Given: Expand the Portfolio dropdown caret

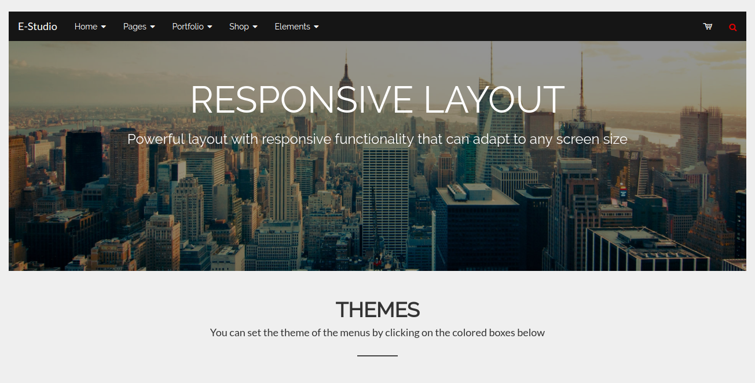Looking at the screenshot, I should pos(210,27).
